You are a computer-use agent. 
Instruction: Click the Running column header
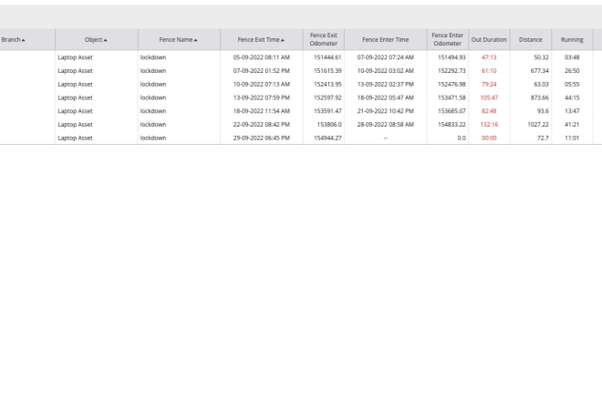click(572, 40)
